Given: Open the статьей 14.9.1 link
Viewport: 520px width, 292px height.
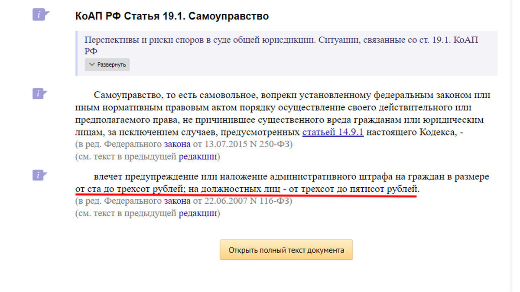Looking at the screenshot, I should (333, 132).
